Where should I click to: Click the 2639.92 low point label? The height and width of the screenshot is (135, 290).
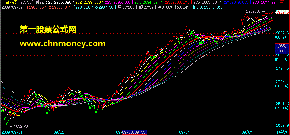pos(21,127)
